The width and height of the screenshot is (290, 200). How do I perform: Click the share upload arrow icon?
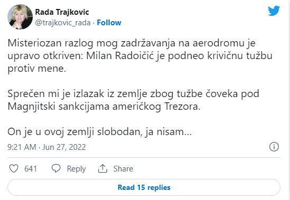pyautogui.click(x=103, y=168)
